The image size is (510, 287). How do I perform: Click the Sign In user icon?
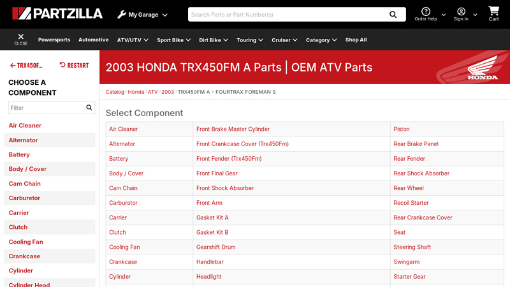(x=461, y=11)
